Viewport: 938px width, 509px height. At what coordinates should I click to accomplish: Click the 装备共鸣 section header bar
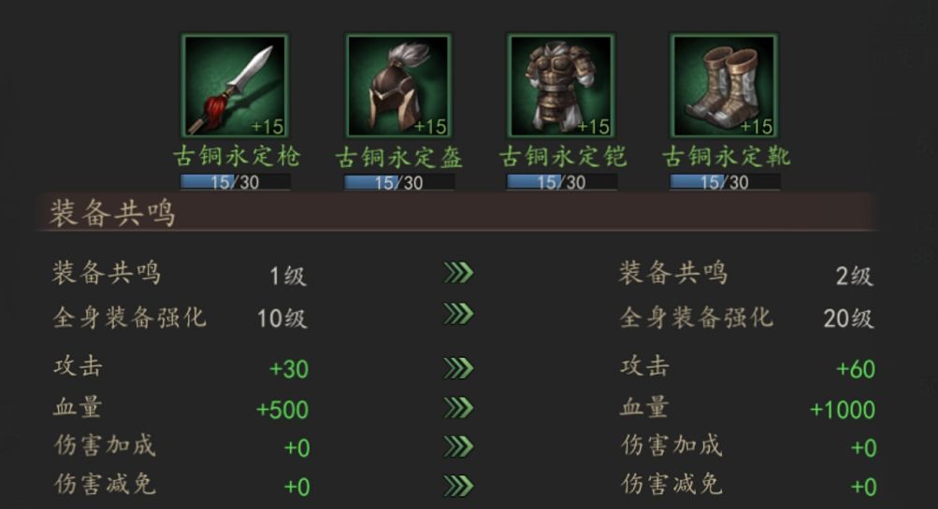457,212
